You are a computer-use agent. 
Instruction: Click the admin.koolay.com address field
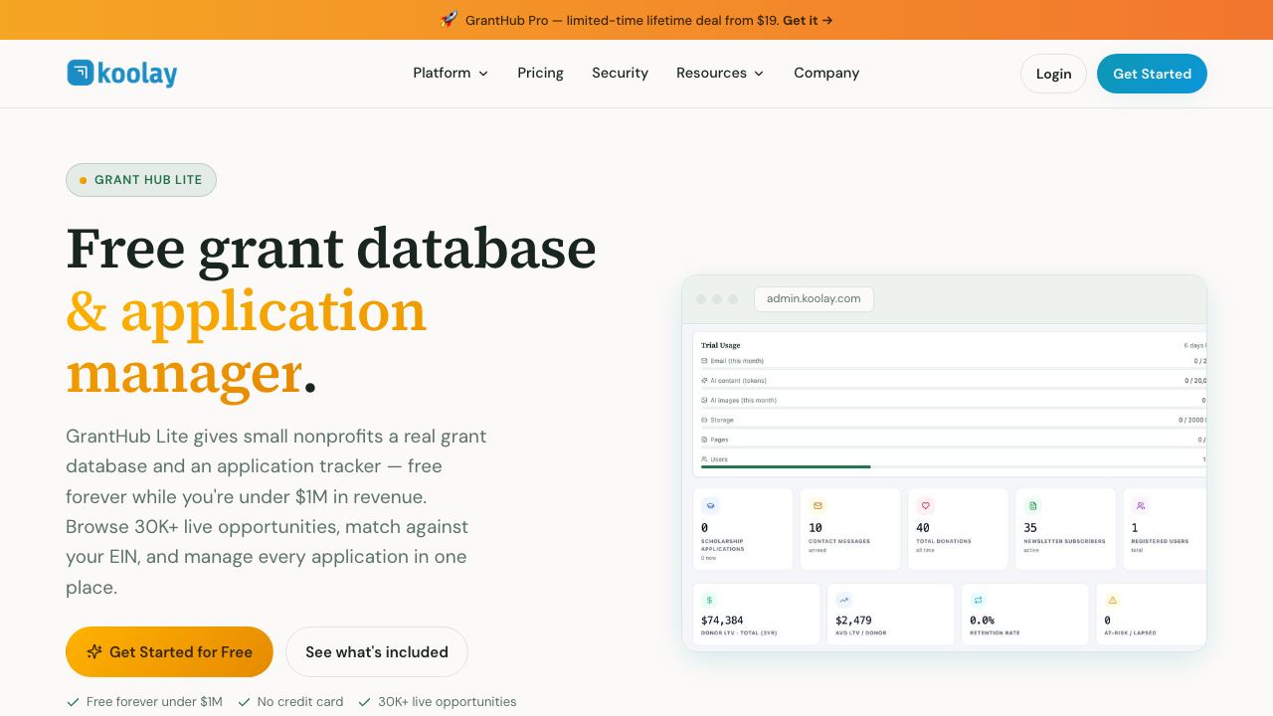814,298
